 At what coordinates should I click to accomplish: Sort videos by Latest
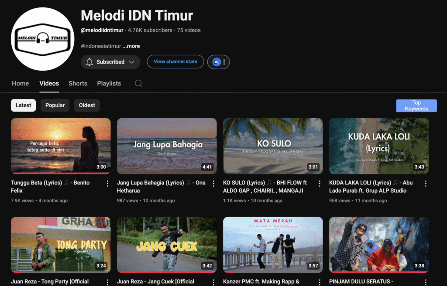(x=24, y=106)
